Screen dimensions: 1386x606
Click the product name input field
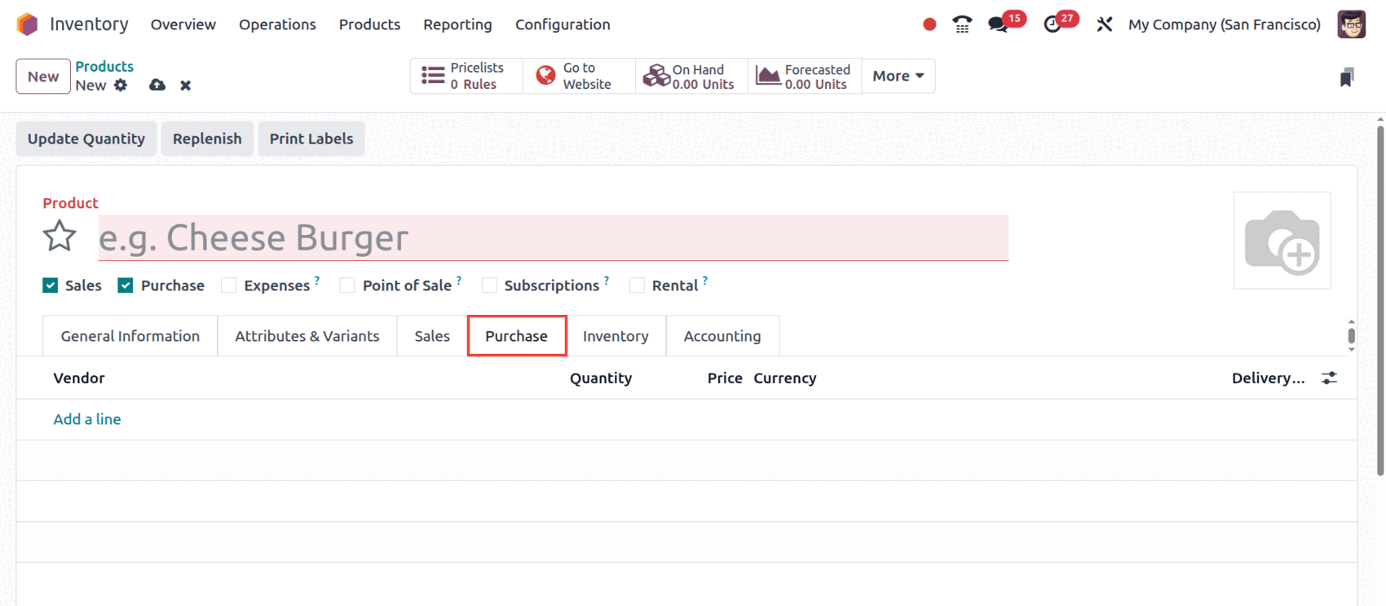coord(553,238)
